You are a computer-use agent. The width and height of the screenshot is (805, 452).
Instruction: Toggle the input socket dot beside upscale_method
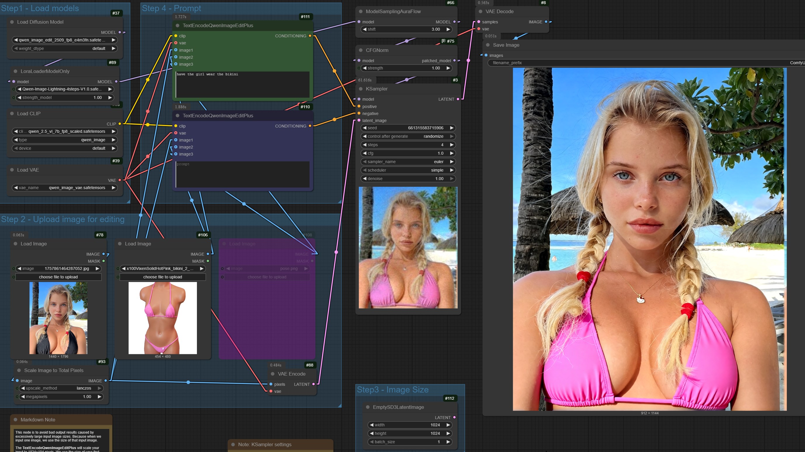pos(17,388)
